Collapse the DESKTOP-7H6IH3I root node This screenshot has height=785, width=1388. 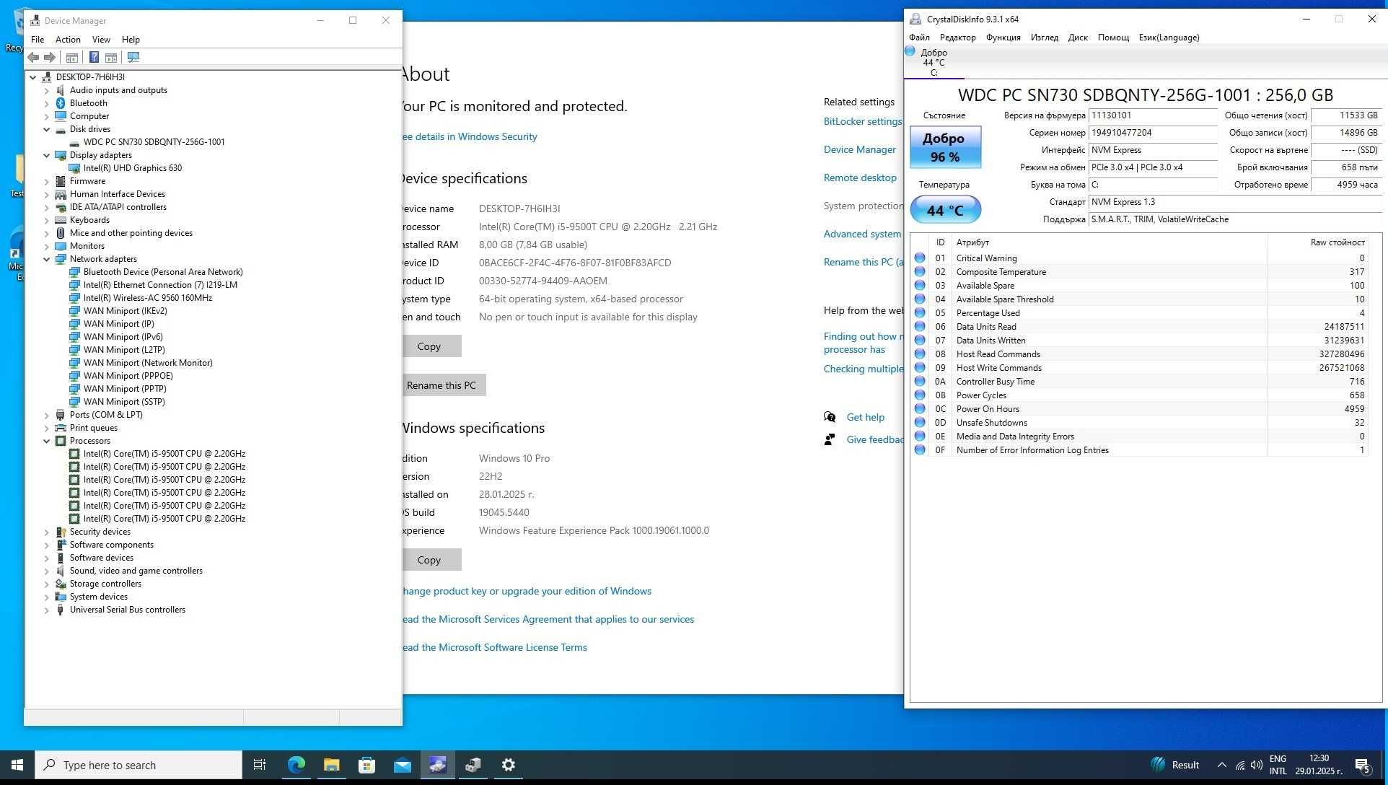(33, 77)
